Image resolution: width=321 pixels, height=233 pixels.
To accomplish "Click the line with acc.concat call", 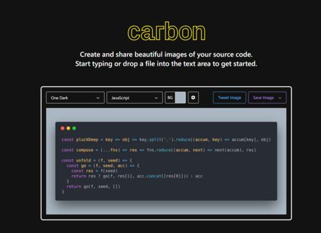I will (137, 176).
